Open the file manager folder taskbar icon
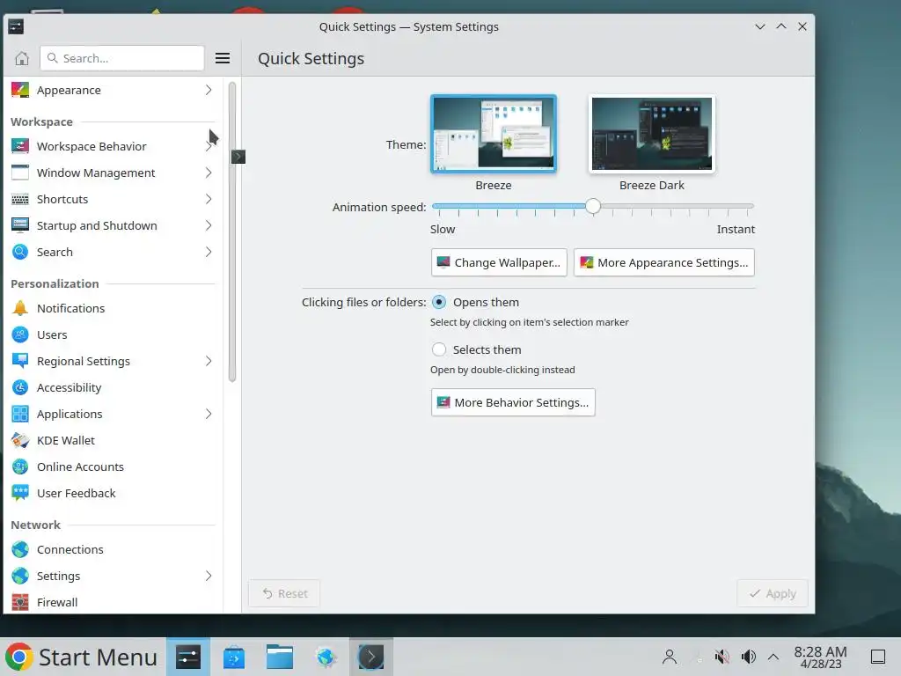This screenshot has width=901, height=676. coord(280,657)
